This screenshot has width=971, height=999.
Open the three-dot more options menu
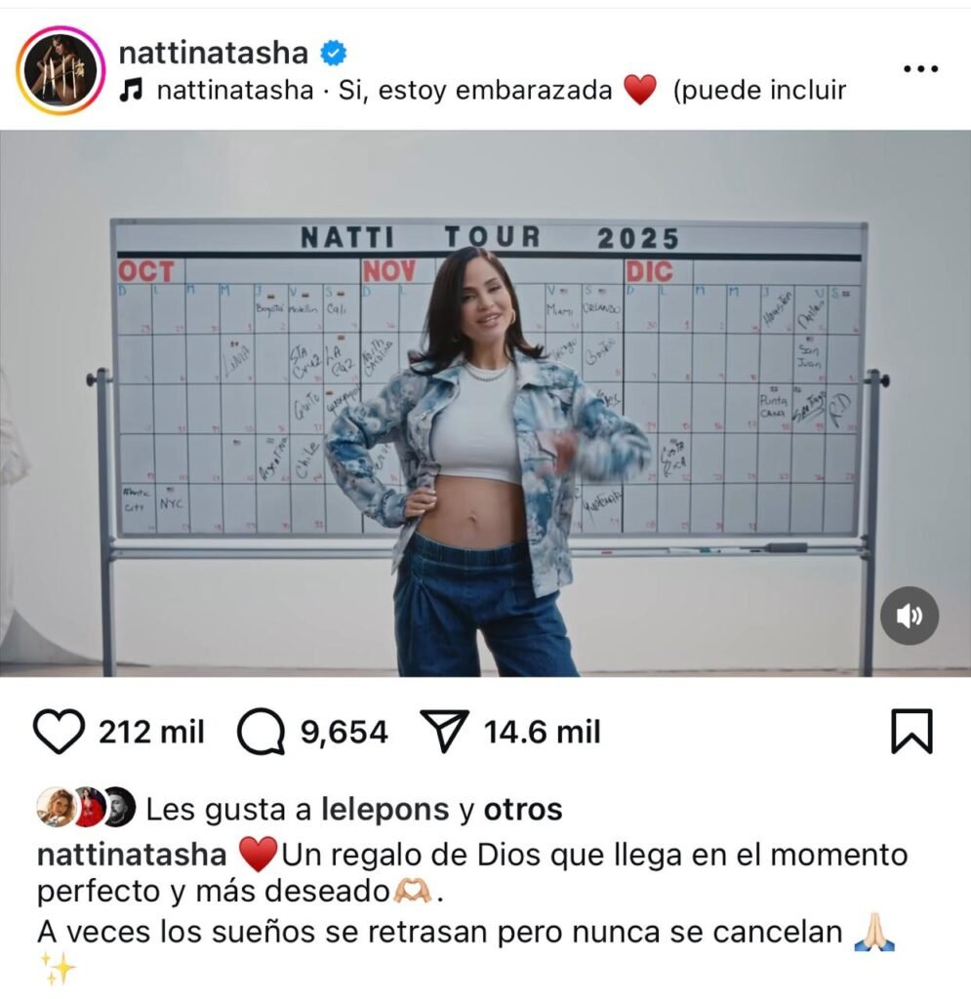click(921, 69)
